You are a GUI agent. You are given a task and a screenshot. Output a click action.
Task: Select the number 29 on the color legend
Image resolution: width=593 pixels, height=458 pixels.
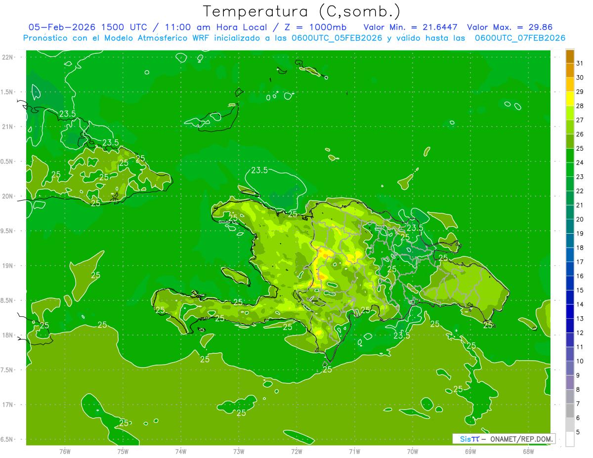(x=580, y=92)
